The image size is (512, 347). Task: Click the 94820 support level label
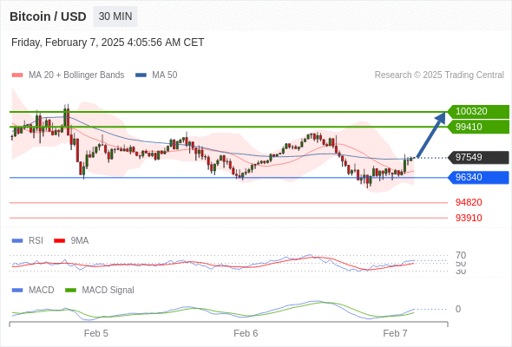click(x=469, y=202)
